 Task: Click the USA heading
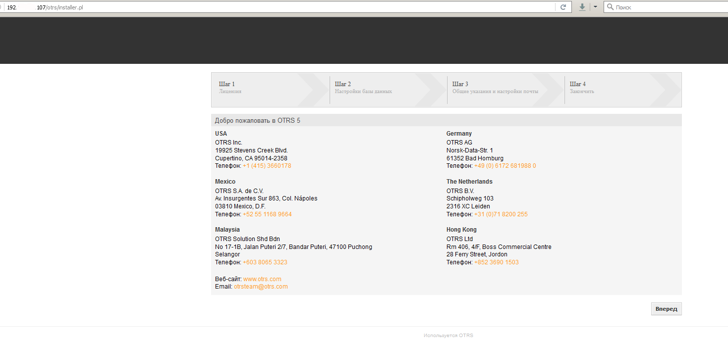pyautogui.click(x=221, y=134)
